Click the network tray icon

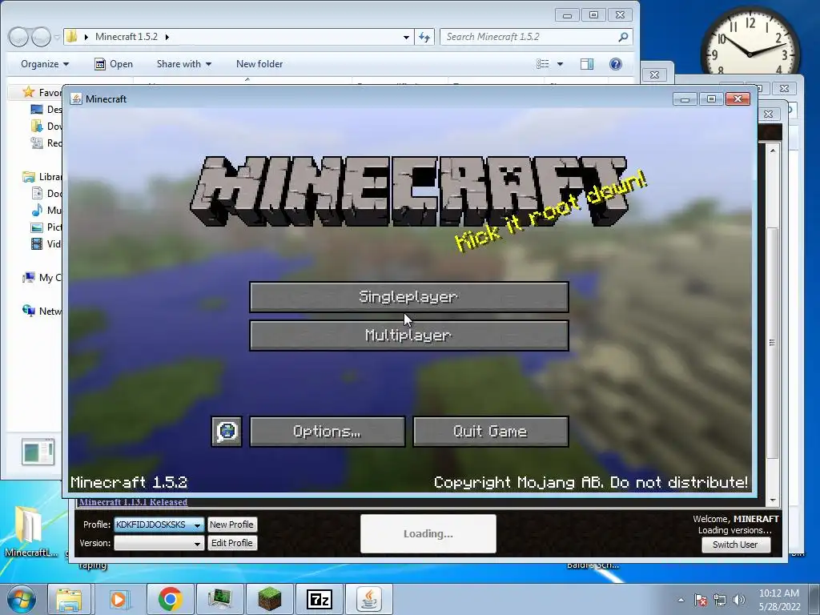[x=720, y=600]
